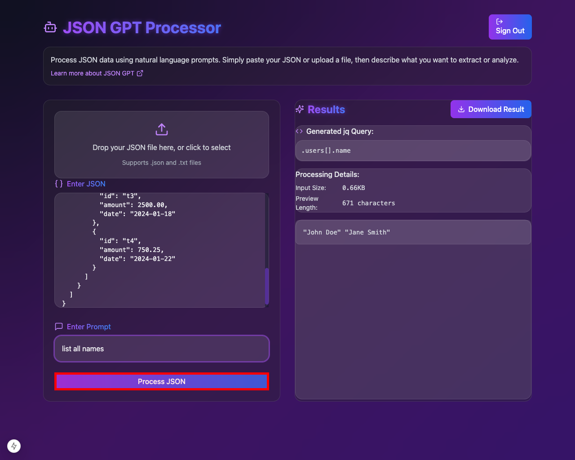Click the generated query .users[].name
This screenshot has width=575, height=460.
326,150
